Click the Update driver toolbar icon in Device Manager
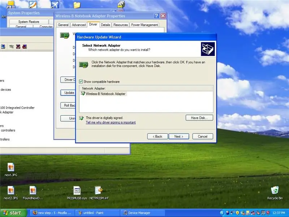 pyautogui.click(x=12, y=47)
